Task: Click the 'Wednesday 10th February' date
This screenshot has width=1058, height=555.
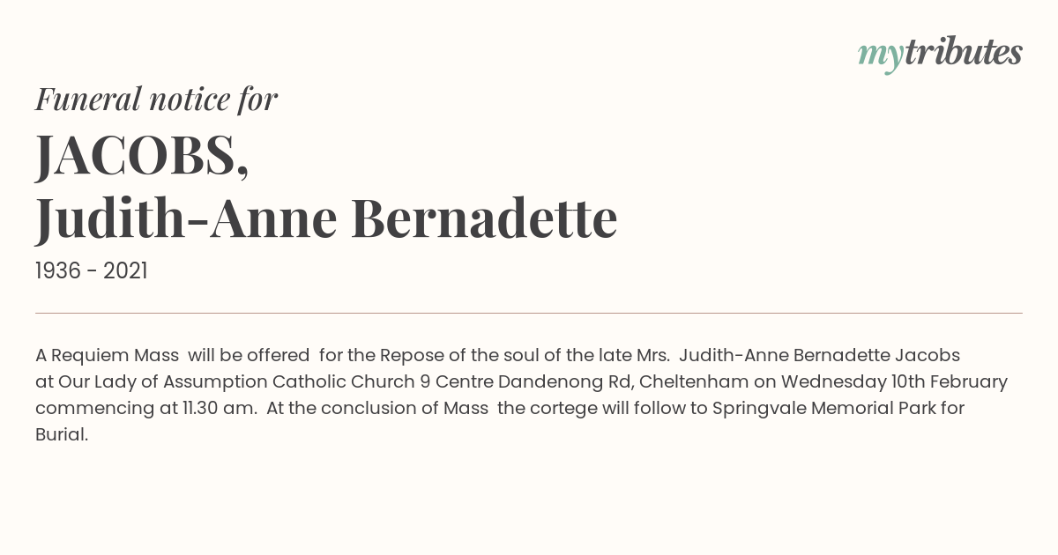Action: click(894, 382)
